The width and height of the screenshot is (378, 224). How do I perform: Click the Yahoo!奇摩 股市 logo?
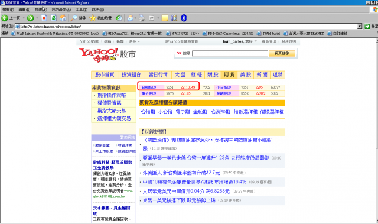pyautogui.click(x=107, y=55)
